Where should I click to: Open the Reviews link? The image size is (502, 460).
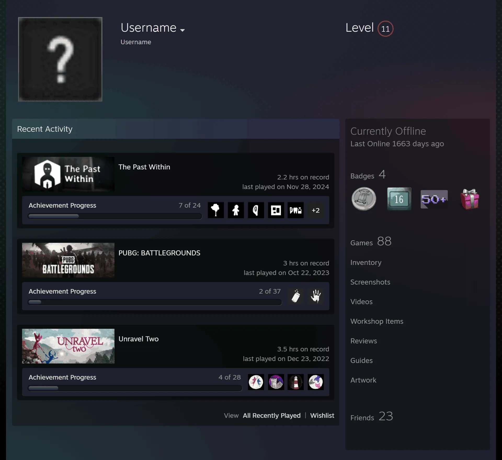pyautogui.click(x=364, y=341)
